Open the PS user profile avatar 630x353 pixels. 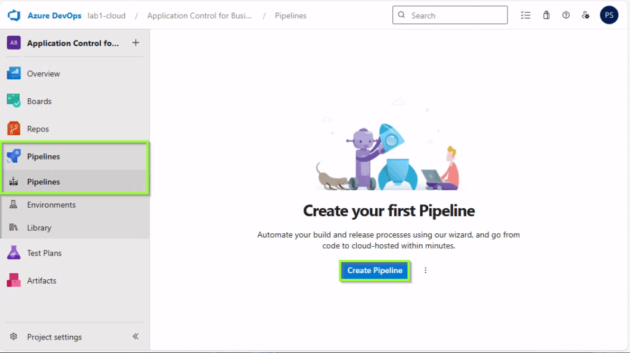point(608,15)
